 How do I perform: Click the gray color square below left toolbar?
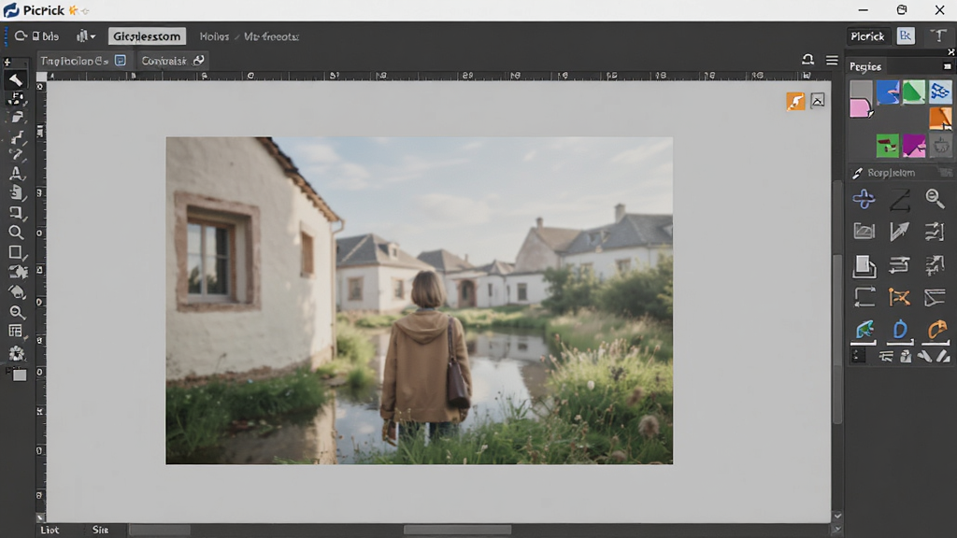tap(20, 375)
